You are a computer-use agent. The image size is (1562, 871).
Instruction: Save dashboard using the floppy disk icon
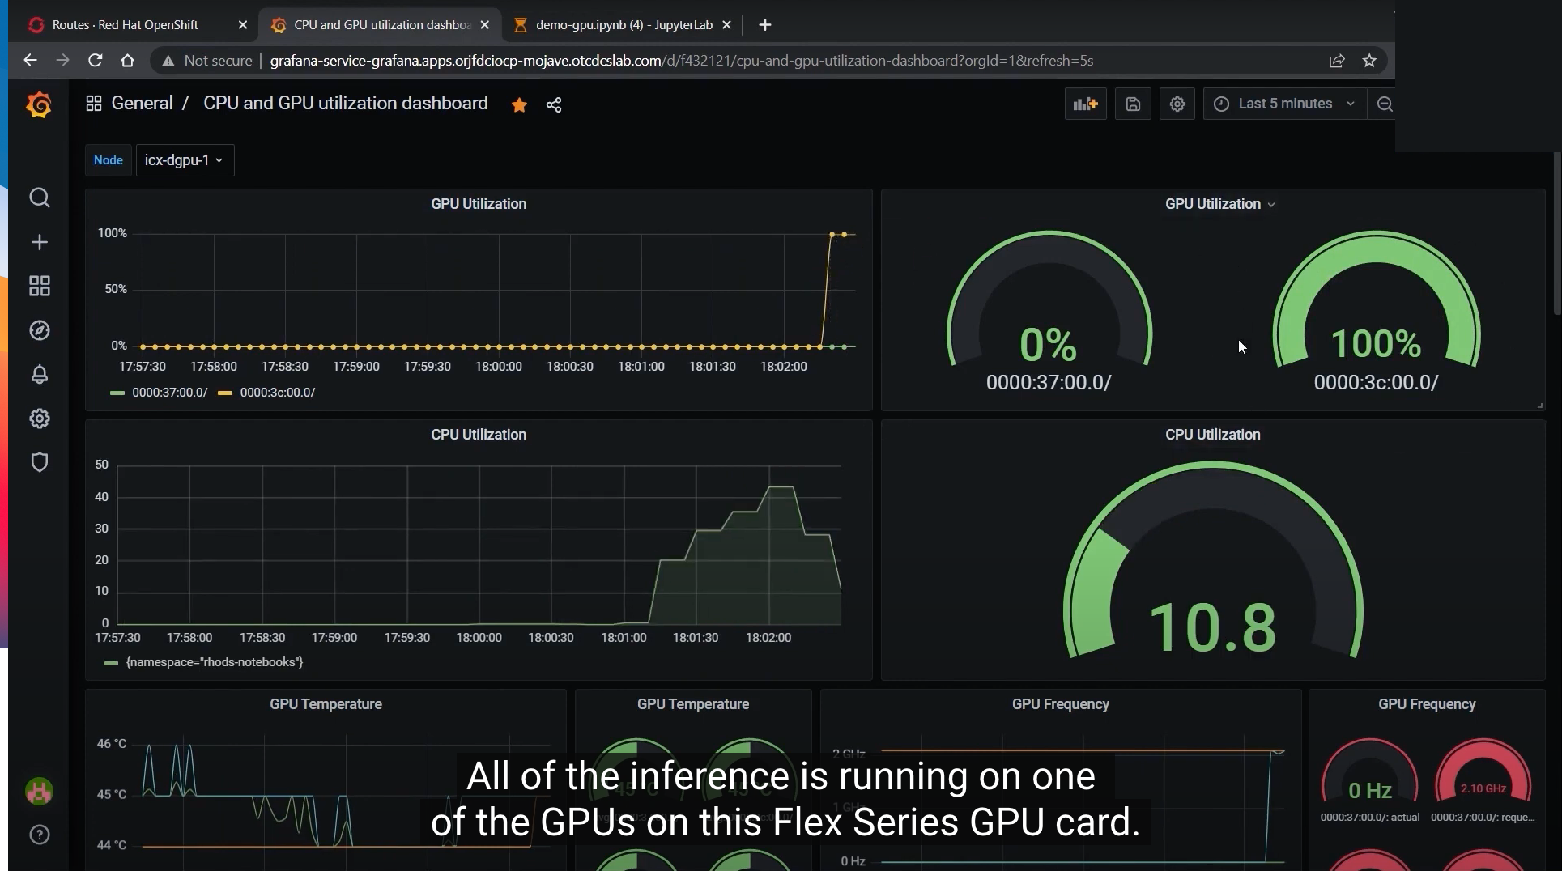(1133, 104)
